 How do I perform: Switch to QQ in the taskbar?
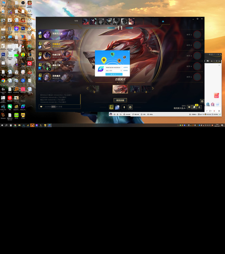coord(32,125)
